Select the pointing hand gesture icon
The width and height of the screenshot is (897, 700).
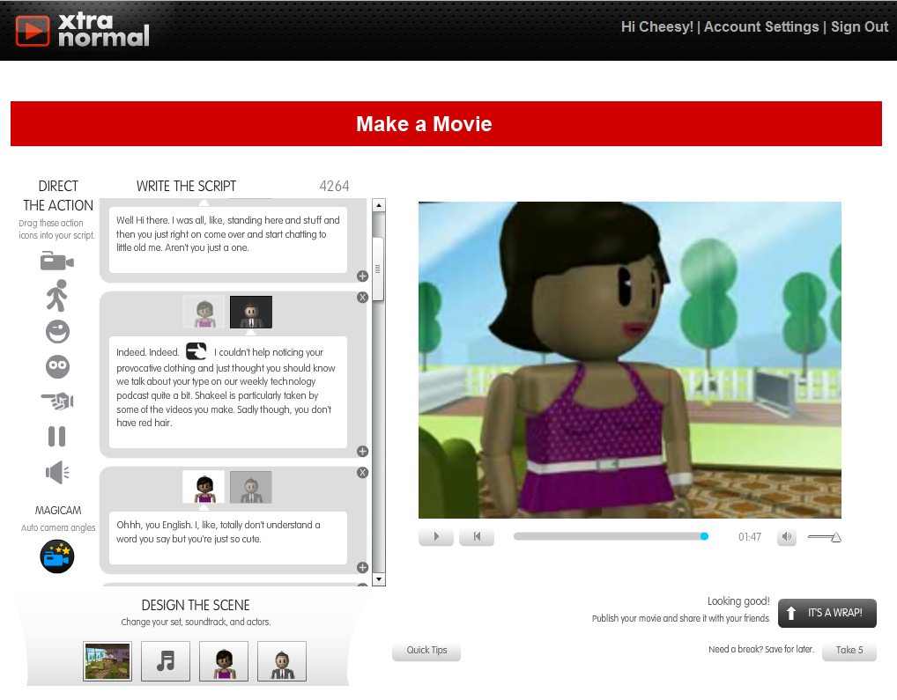[x=57, y=402]
